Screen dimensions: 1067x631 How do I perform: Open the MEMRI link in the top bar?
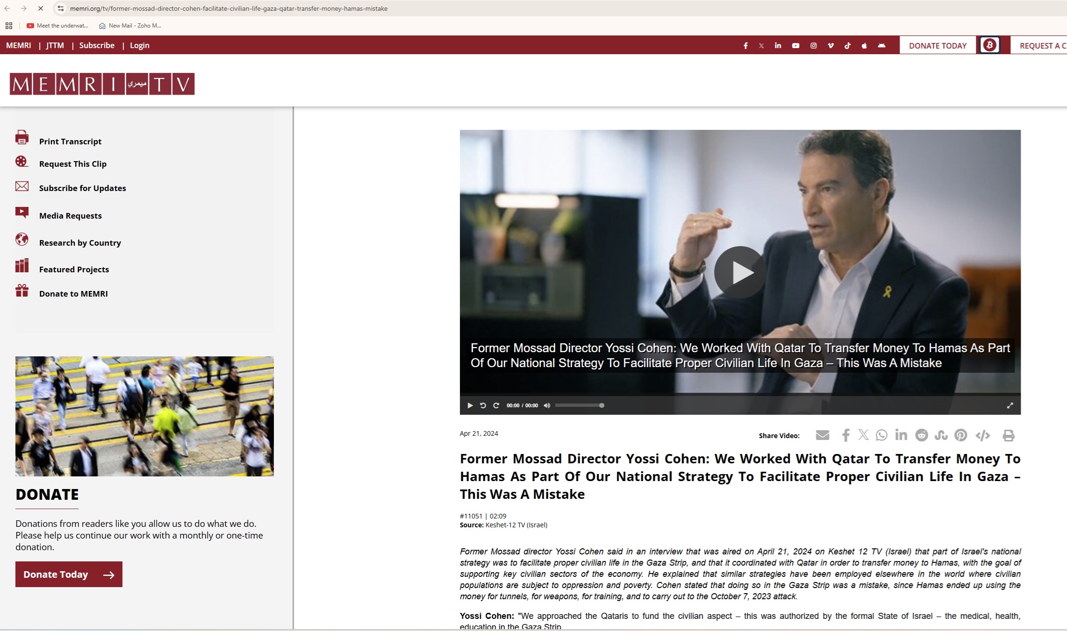tap(19, 45)
